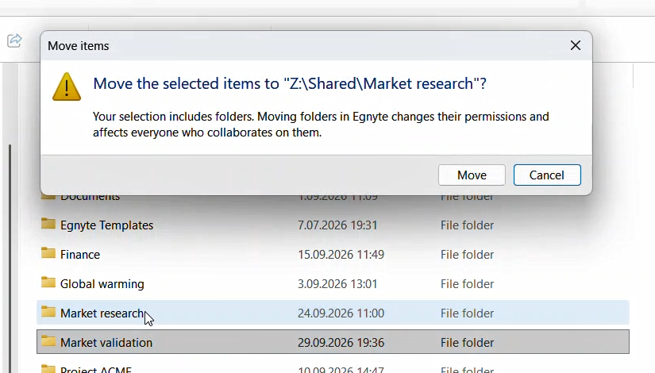This screenshot has width=655, height=373.
Task: Click the Market validation folder name
Action: click(x=106, y=343)
